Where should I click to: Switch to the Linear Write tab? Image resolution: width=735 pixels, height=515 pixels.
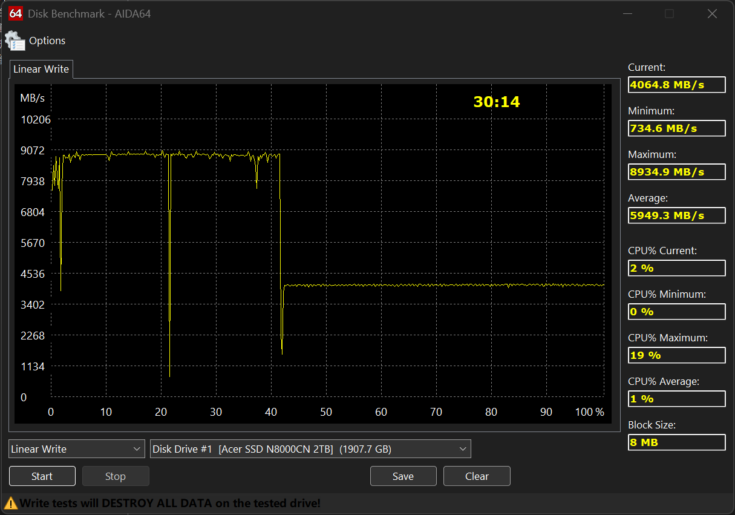pos(41,69)
